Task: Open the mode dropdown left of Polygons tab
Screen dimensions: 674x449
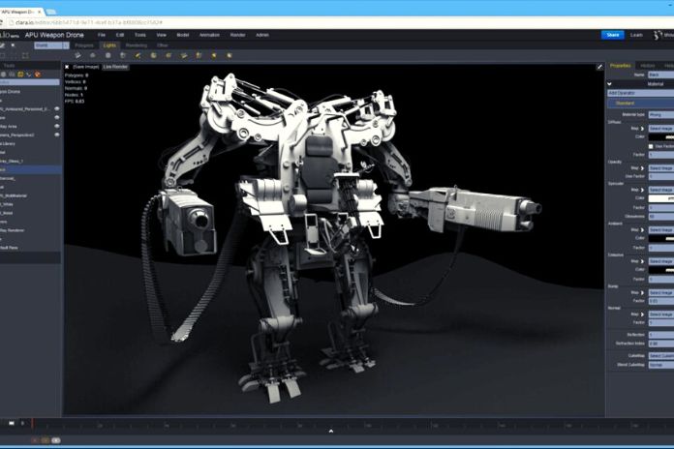Action: click(x=51, y=45)
